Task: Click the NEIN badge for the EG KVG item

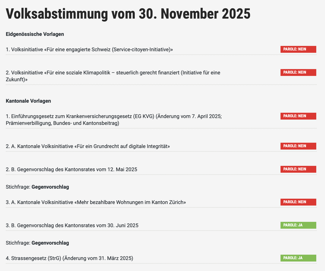Action: (298, 116)
